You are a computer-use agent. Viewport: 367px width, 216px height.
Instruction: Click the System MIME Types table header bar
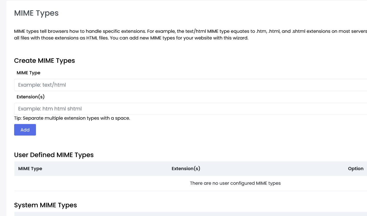pos(180,214)
